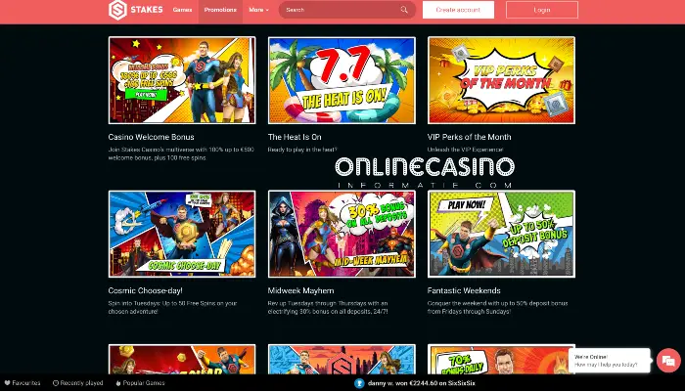This screenshot has width=685, height=392.
Task: Open the Cosmic Choose-day banner image
Action: tap(182, 234)
